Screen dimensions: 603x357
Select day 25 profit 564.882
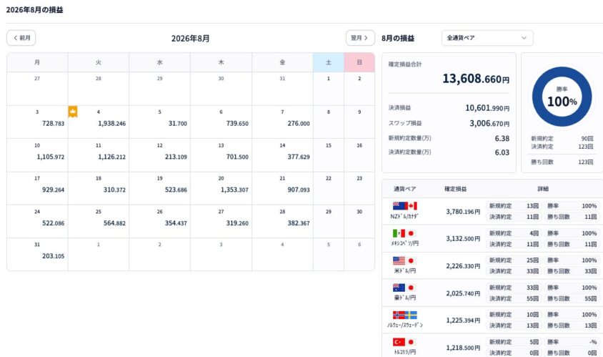click(114, 223)
